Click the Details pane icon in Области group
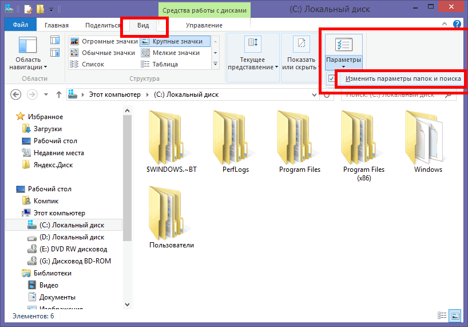 55,53
